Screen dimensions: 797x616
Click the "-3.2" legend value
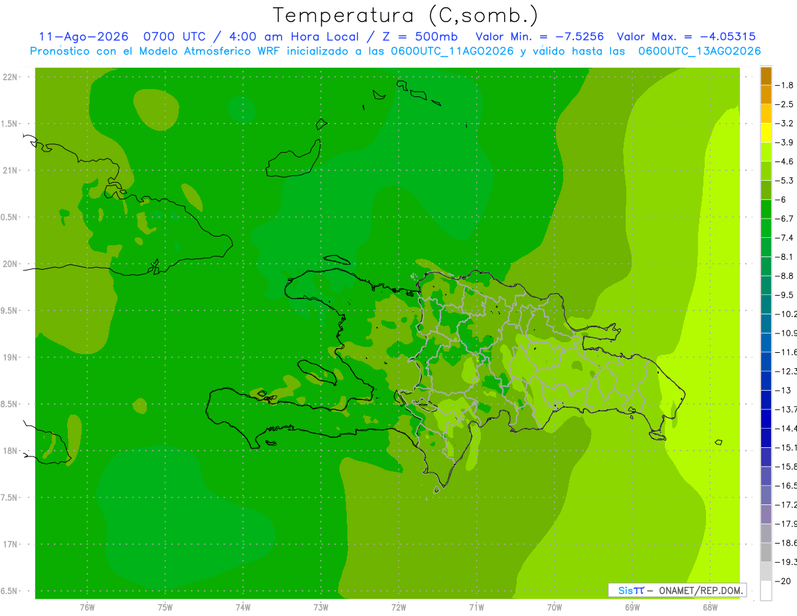coord(785,124)
